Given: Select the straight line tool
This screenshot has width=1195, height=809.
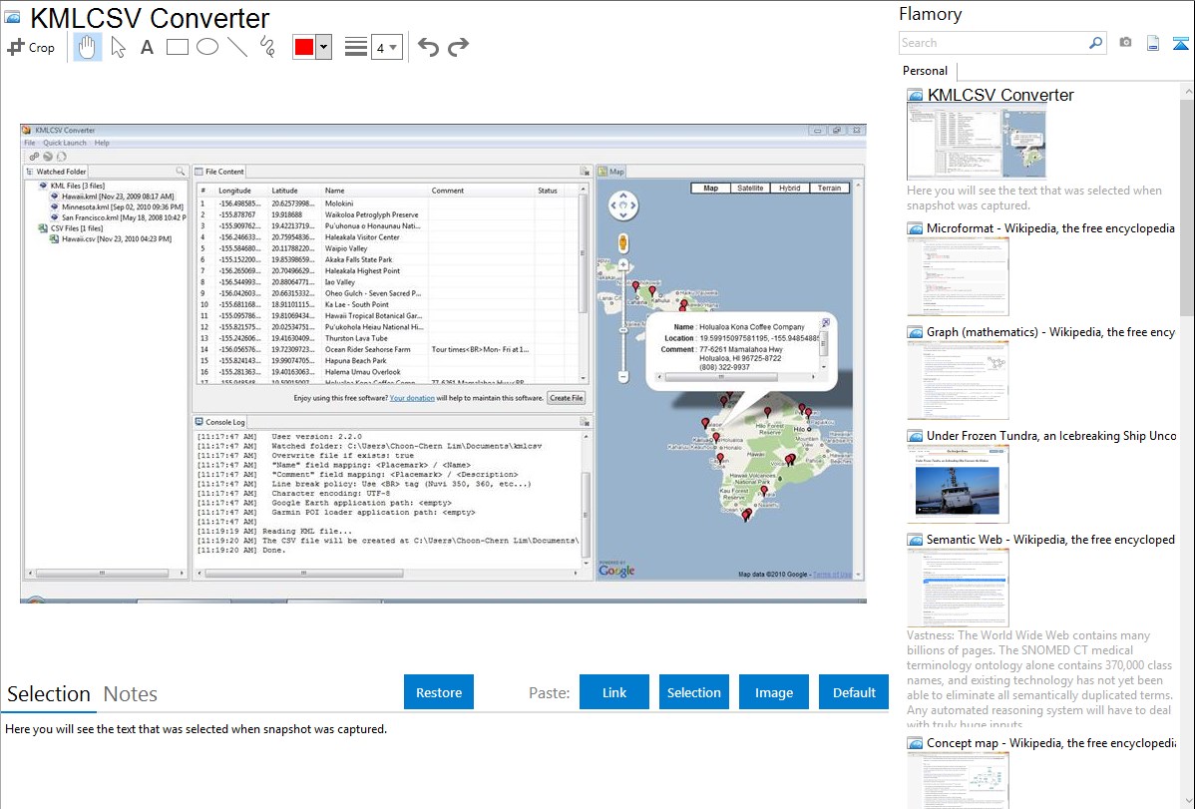Looking at the screenshot, I should click(237, 47).
